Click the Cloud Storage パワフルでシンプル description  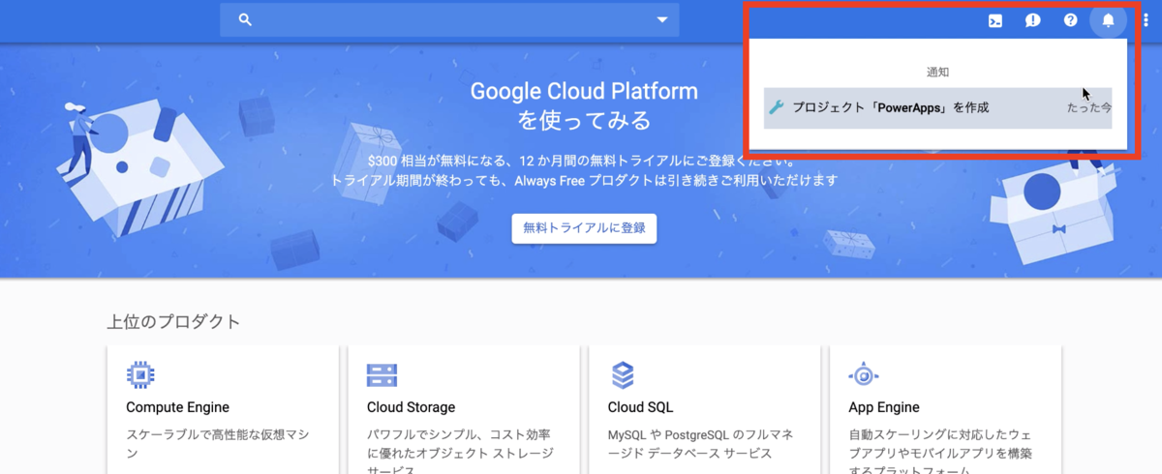pyautogui.click(x=460, y=450)
